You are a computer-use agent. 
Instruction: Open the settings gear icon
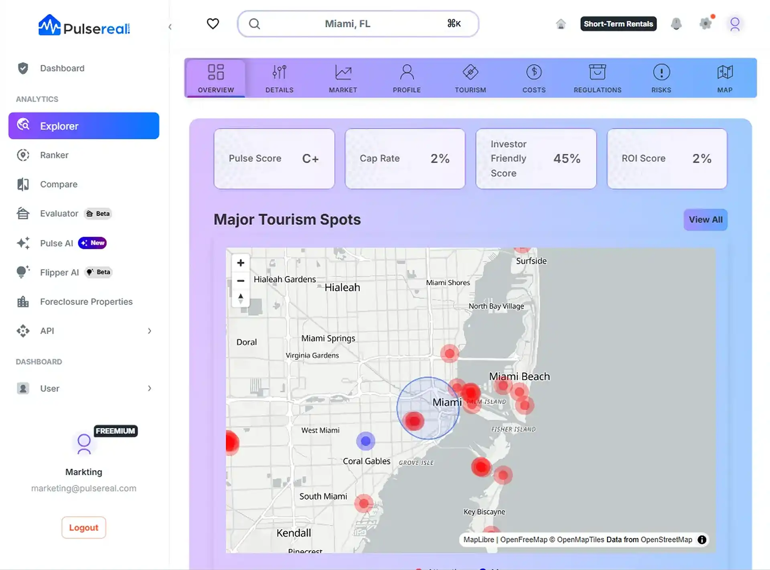(706, 23)
